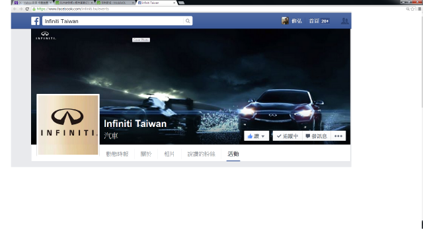
Task: Switch to the Mobile01 browser tab
Action: point(115,3)
